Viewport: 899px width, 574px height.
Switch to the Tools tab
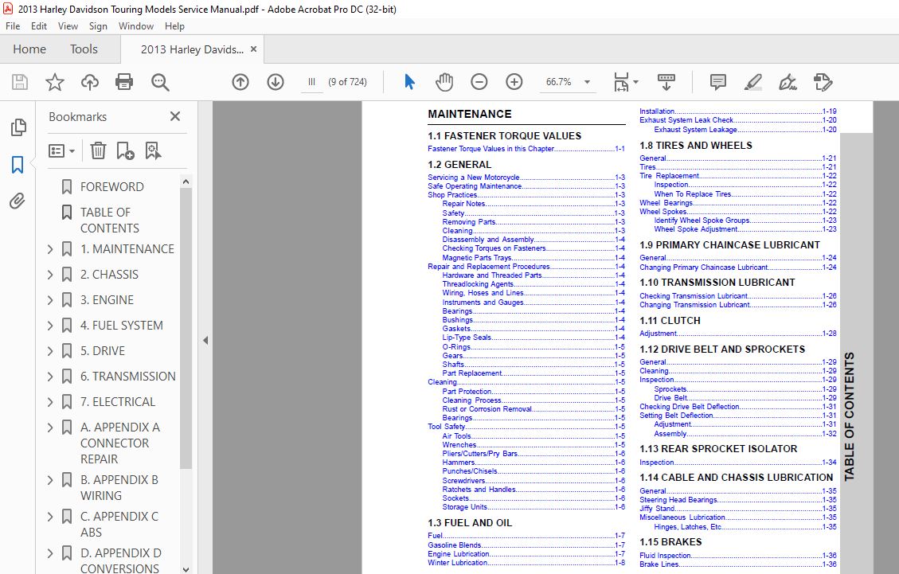coord(84,49)
